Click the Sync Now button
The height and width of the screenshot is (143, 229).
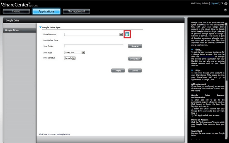135,59
